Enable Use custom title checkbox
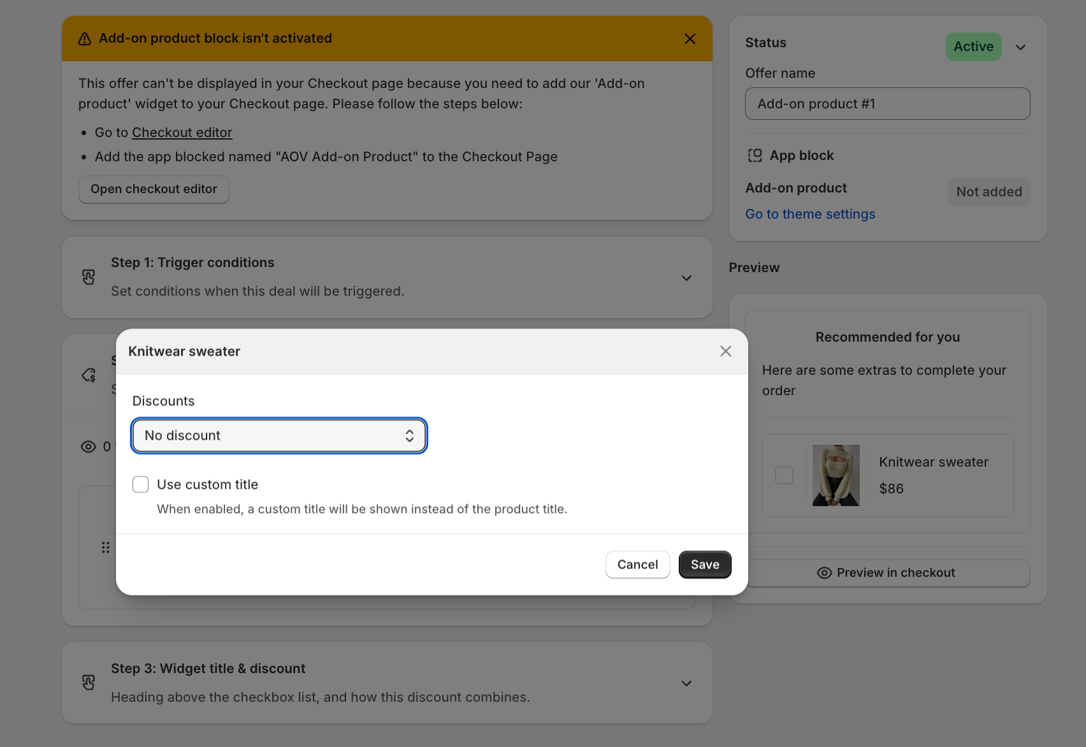The width and height of the screenshot is (1086, 747). 141,484
